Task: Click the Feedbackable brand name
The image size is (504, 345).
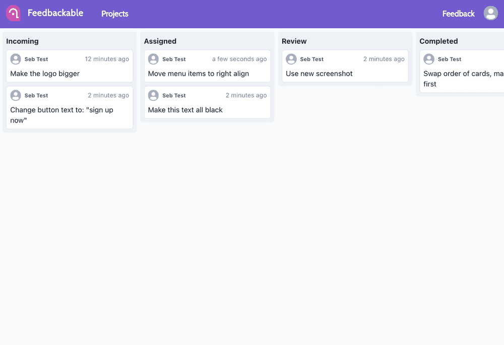Action: click(55, 13)
